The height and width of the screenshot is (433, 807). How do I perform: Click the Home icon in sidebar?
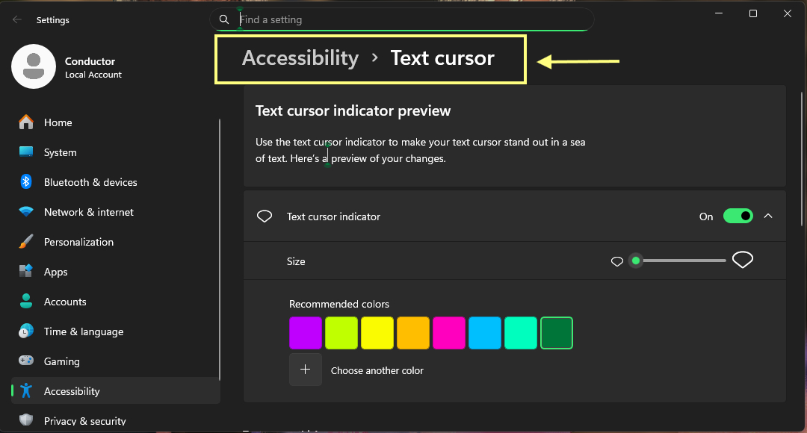point(26,122)
